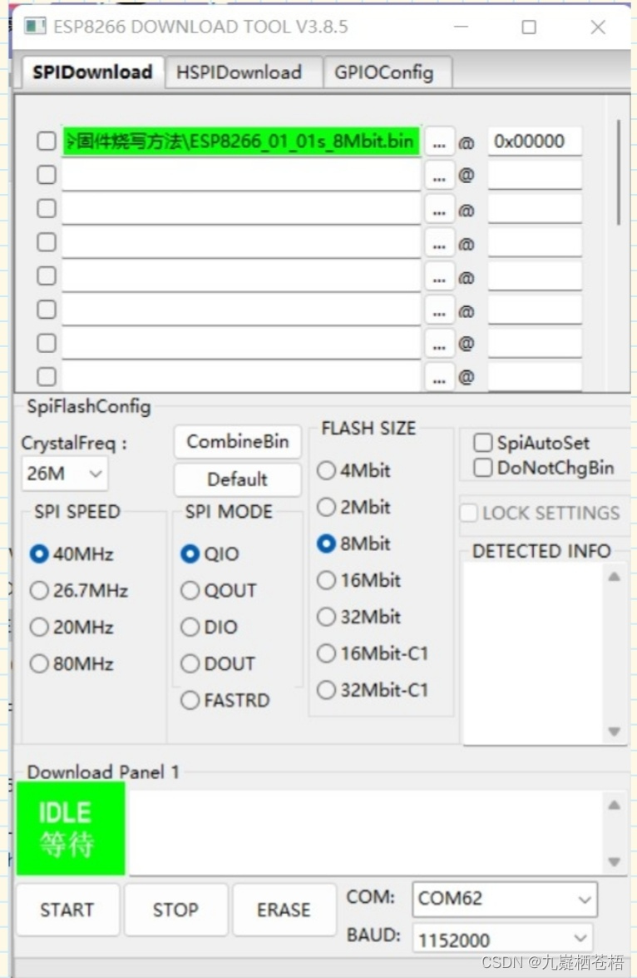Switch to the SPIDownload tab
The width and height of the screenshot is (637, 978).
pos(92,72)
